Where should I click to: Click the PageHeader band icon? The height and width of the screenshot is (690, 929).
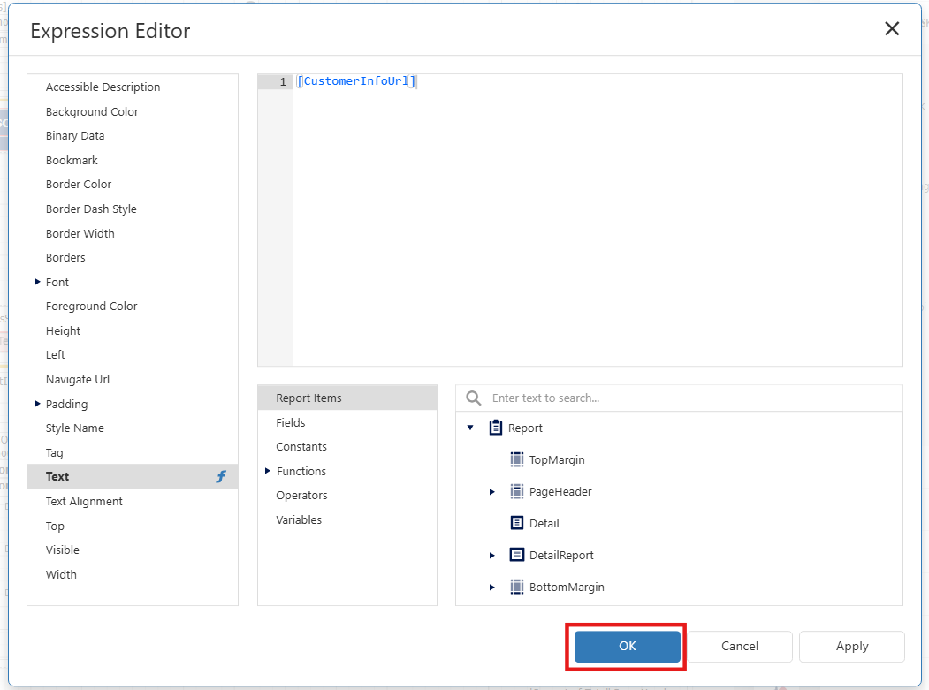tap(517, 491)
